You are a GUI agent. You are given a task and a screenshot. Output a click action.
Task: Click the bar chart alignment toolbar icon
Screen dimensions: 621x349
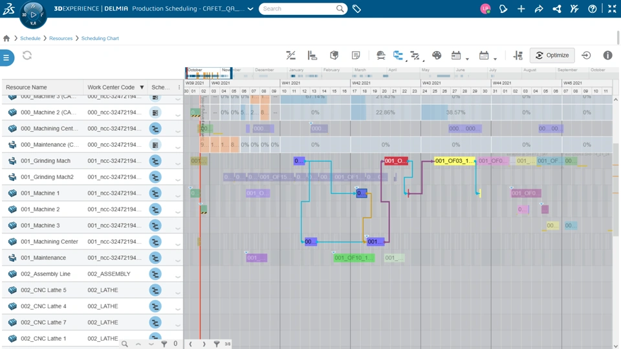[x=312, y=56]
